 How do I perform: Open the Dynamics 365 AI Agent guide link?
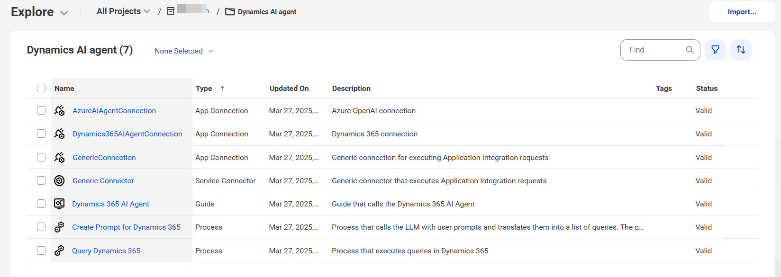[x=110, y=204]
